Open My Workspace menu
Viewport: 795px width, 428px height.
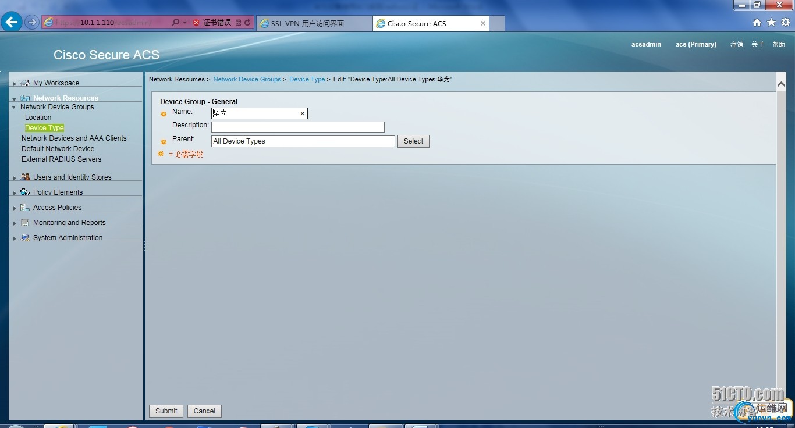pos(56,83)
